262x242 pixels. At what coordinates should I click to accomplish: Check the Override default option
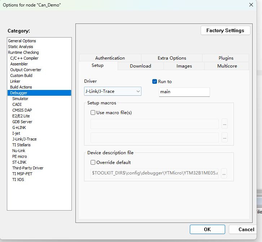point(93,163)
